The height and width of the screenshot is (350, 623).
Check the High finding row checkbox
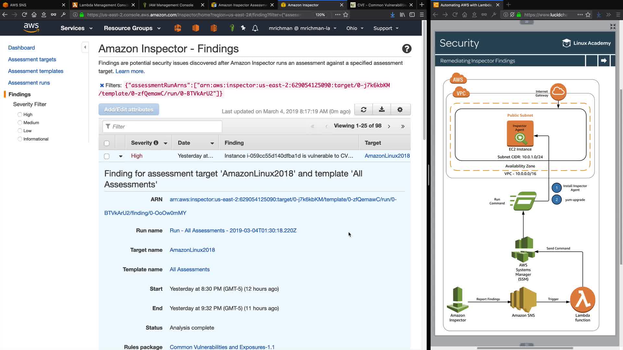tap(106, 156)
